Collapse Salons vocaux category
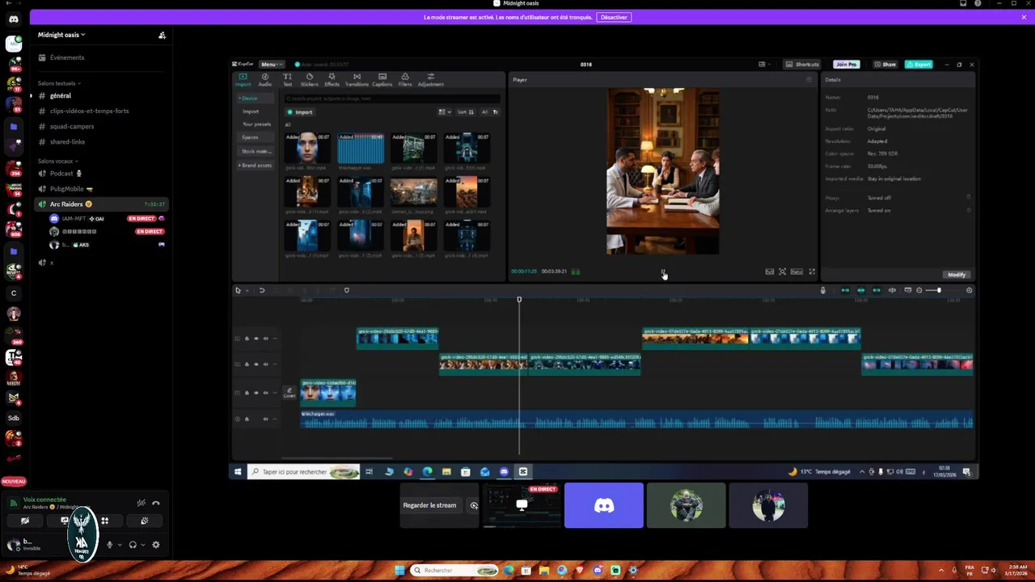The height and width of the screenshot is (582, 1035). click(57, 161)
